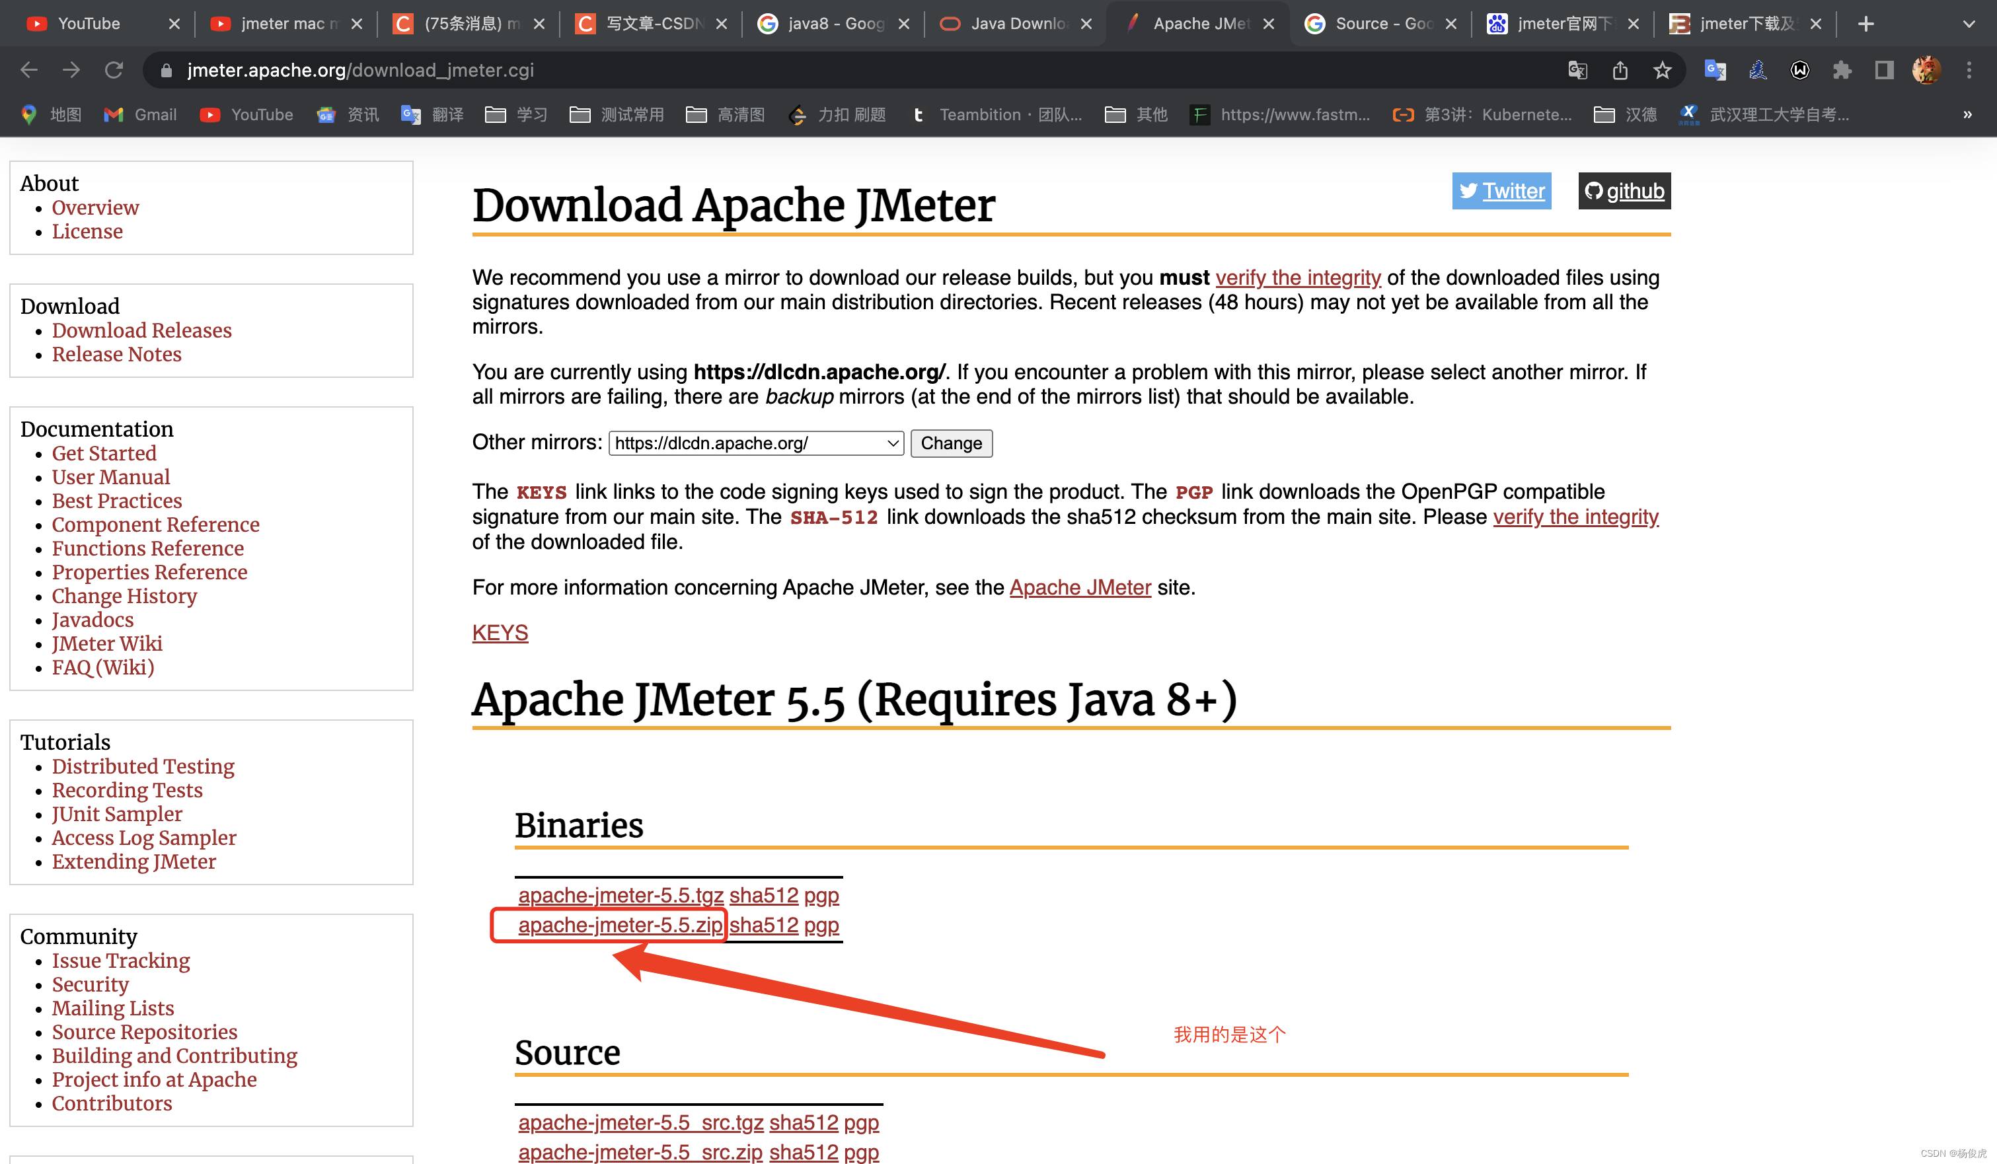Viewport: 1997px width, 1164px height.
Task: Open the FAQ (Wiki) link
Action: [x=103, y=667]
